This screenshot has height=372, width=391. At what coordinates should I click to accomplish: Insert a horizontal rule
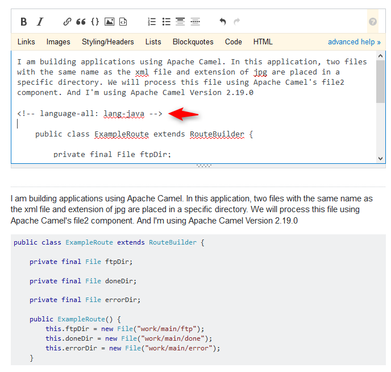(195, 22)
